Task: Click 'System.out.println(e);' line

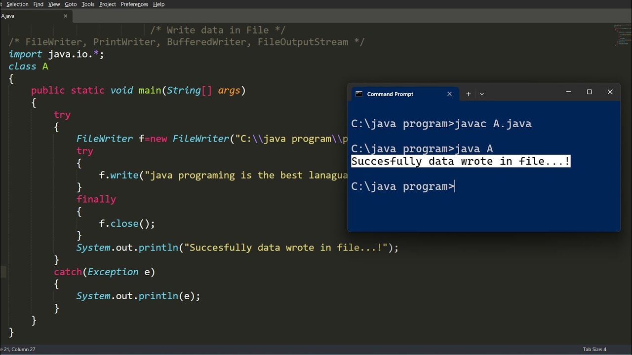Action: coord(138,296)
